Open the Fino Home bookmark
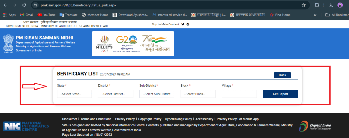The image size is (349, 138). point(280,15)
